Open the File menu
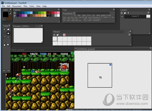The width and height of the screenshot is (152, 111). pyautogui.click(x=3, y=6)
